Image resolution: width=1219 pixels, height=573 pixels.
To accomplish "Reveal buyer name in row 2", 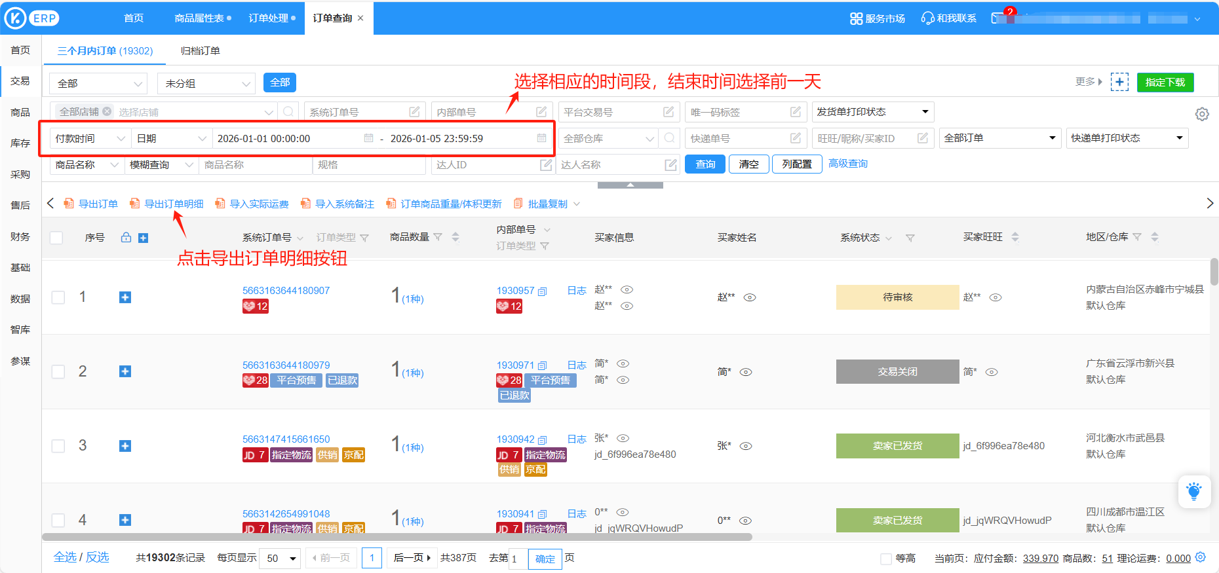I will tap(746, 372).
